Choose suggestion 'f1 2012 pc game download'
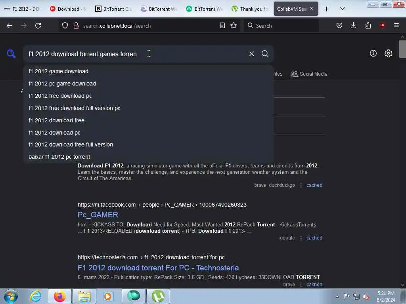Screen dimensions: 406x304 tap(148, 84)
